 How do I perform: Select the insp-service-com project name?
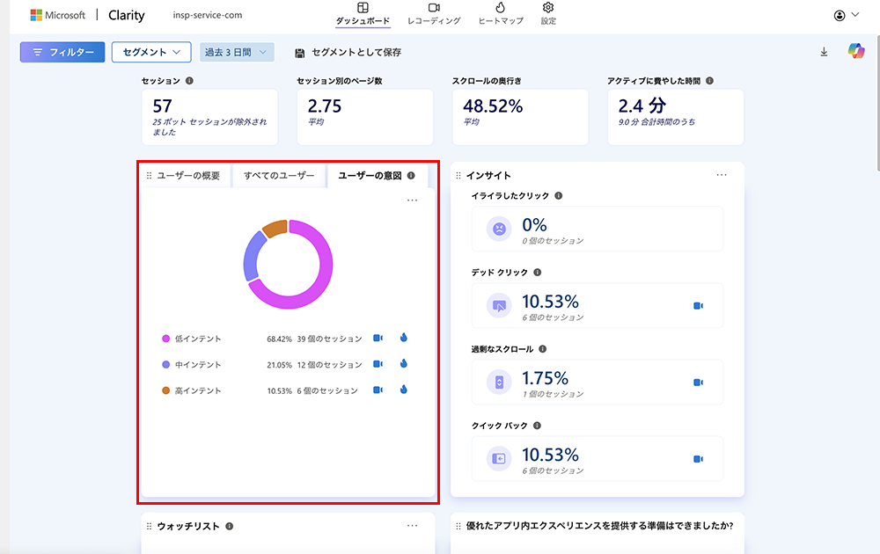(x=208, y=15)
